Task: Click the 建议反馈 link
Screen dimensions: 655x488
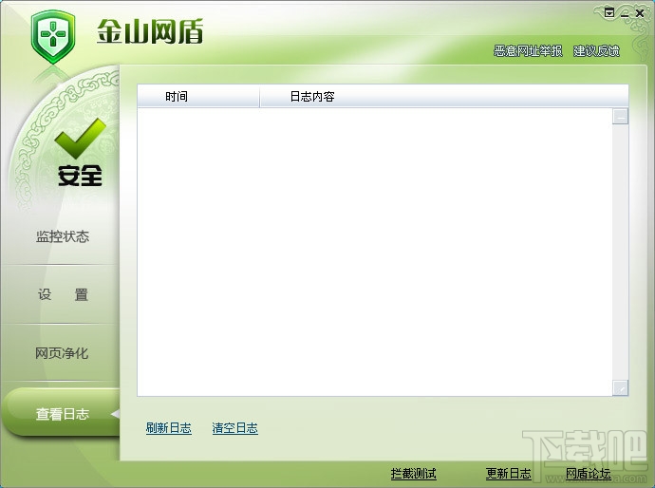Action: pyautogui.click(x=596, y=51)
